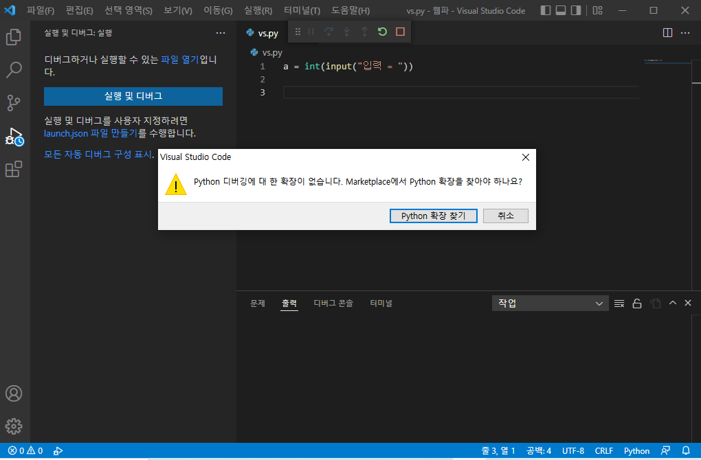Restart the debug session
The image size is (701, 460).
point(382,32)
